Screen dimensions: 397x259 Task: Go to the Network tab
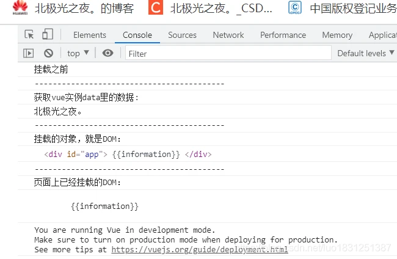228,35
